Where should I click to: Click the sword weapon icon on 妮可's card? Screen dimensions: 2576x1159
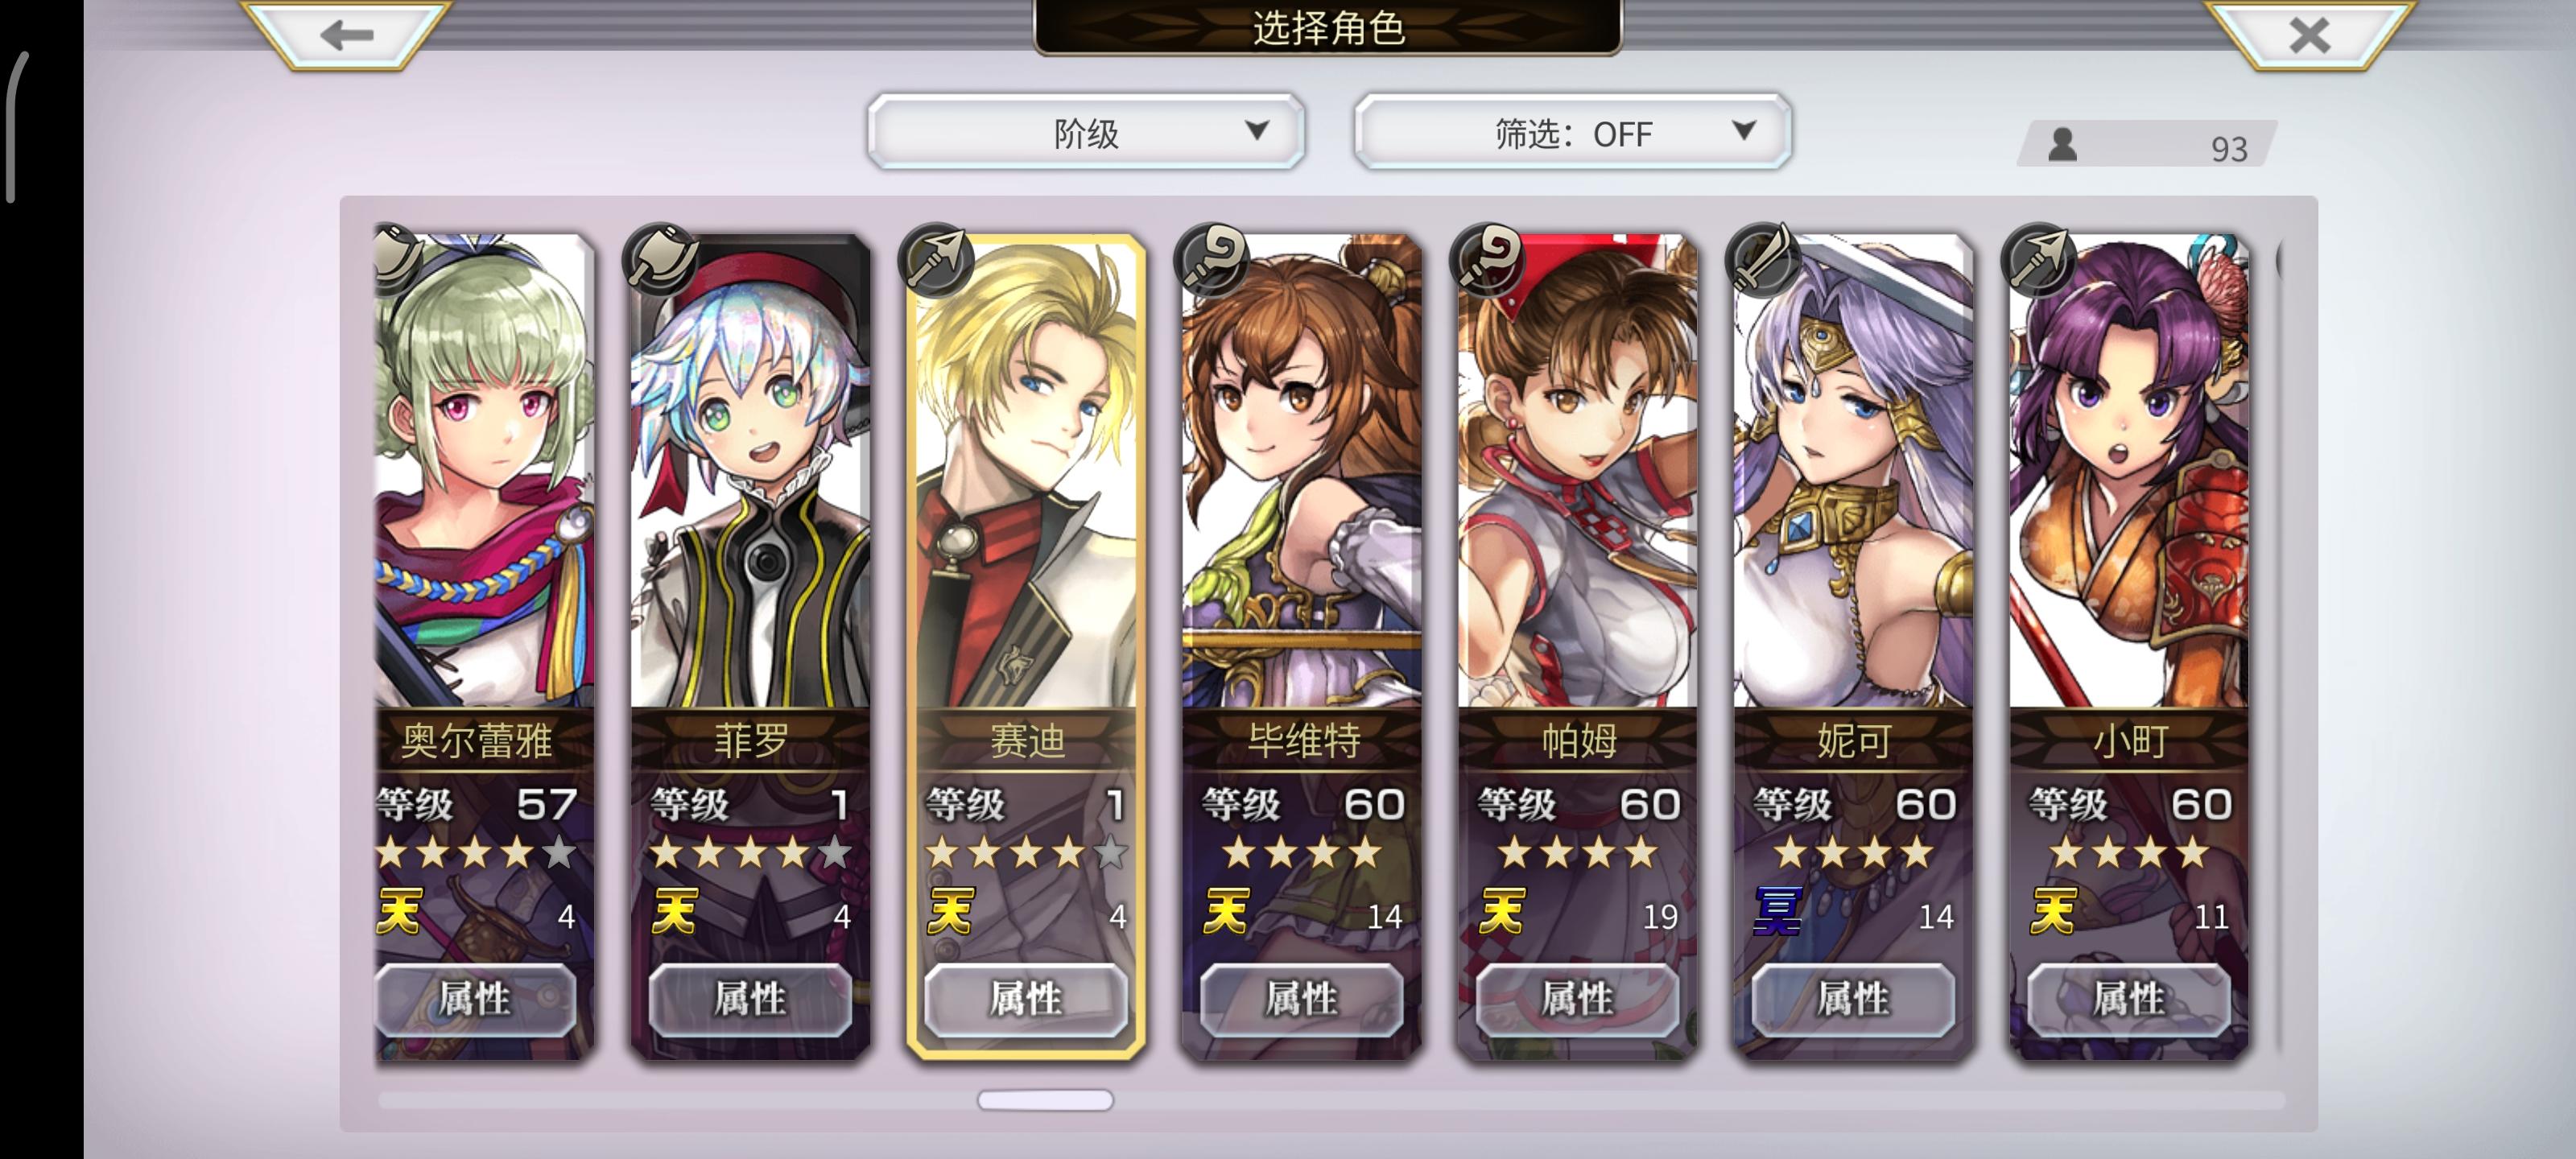pyautogui.click(x=1764, y=260)
